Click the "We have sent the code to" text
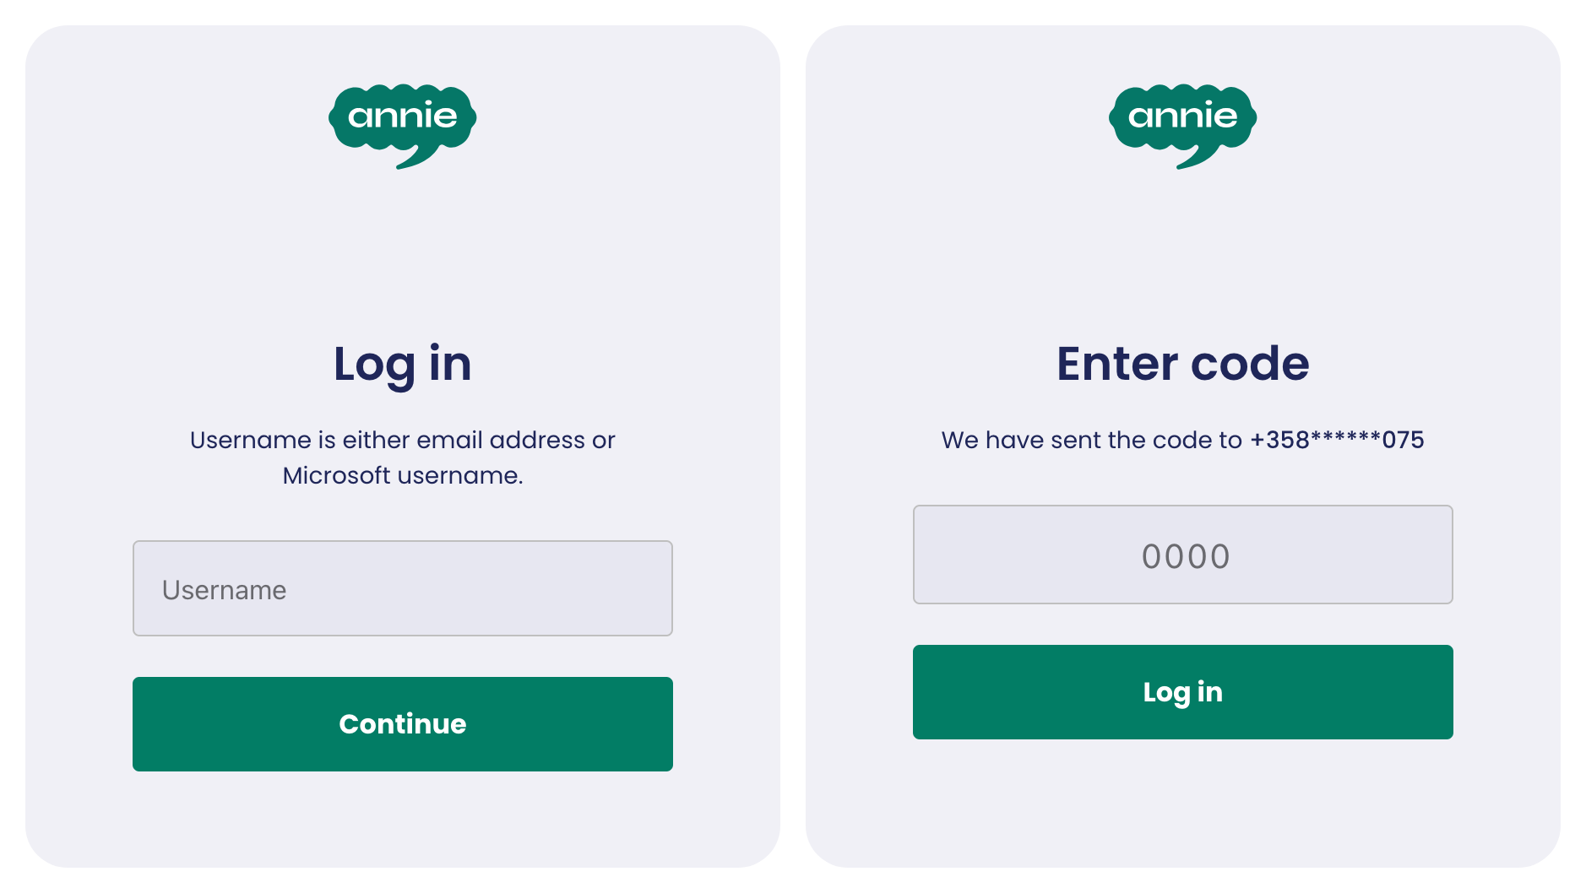 tap(1091, 440)
